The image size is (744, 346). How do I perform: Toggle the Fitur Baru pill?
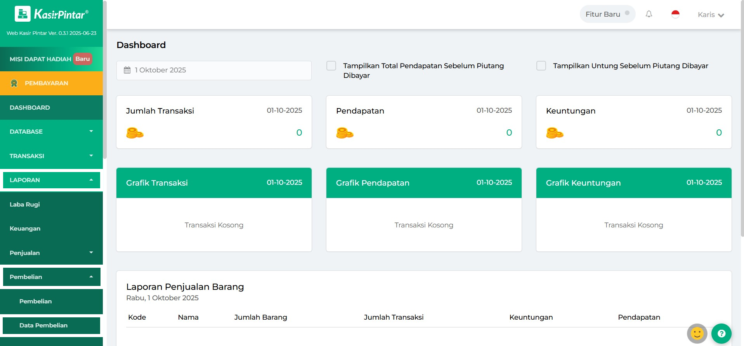pos(607,14)
